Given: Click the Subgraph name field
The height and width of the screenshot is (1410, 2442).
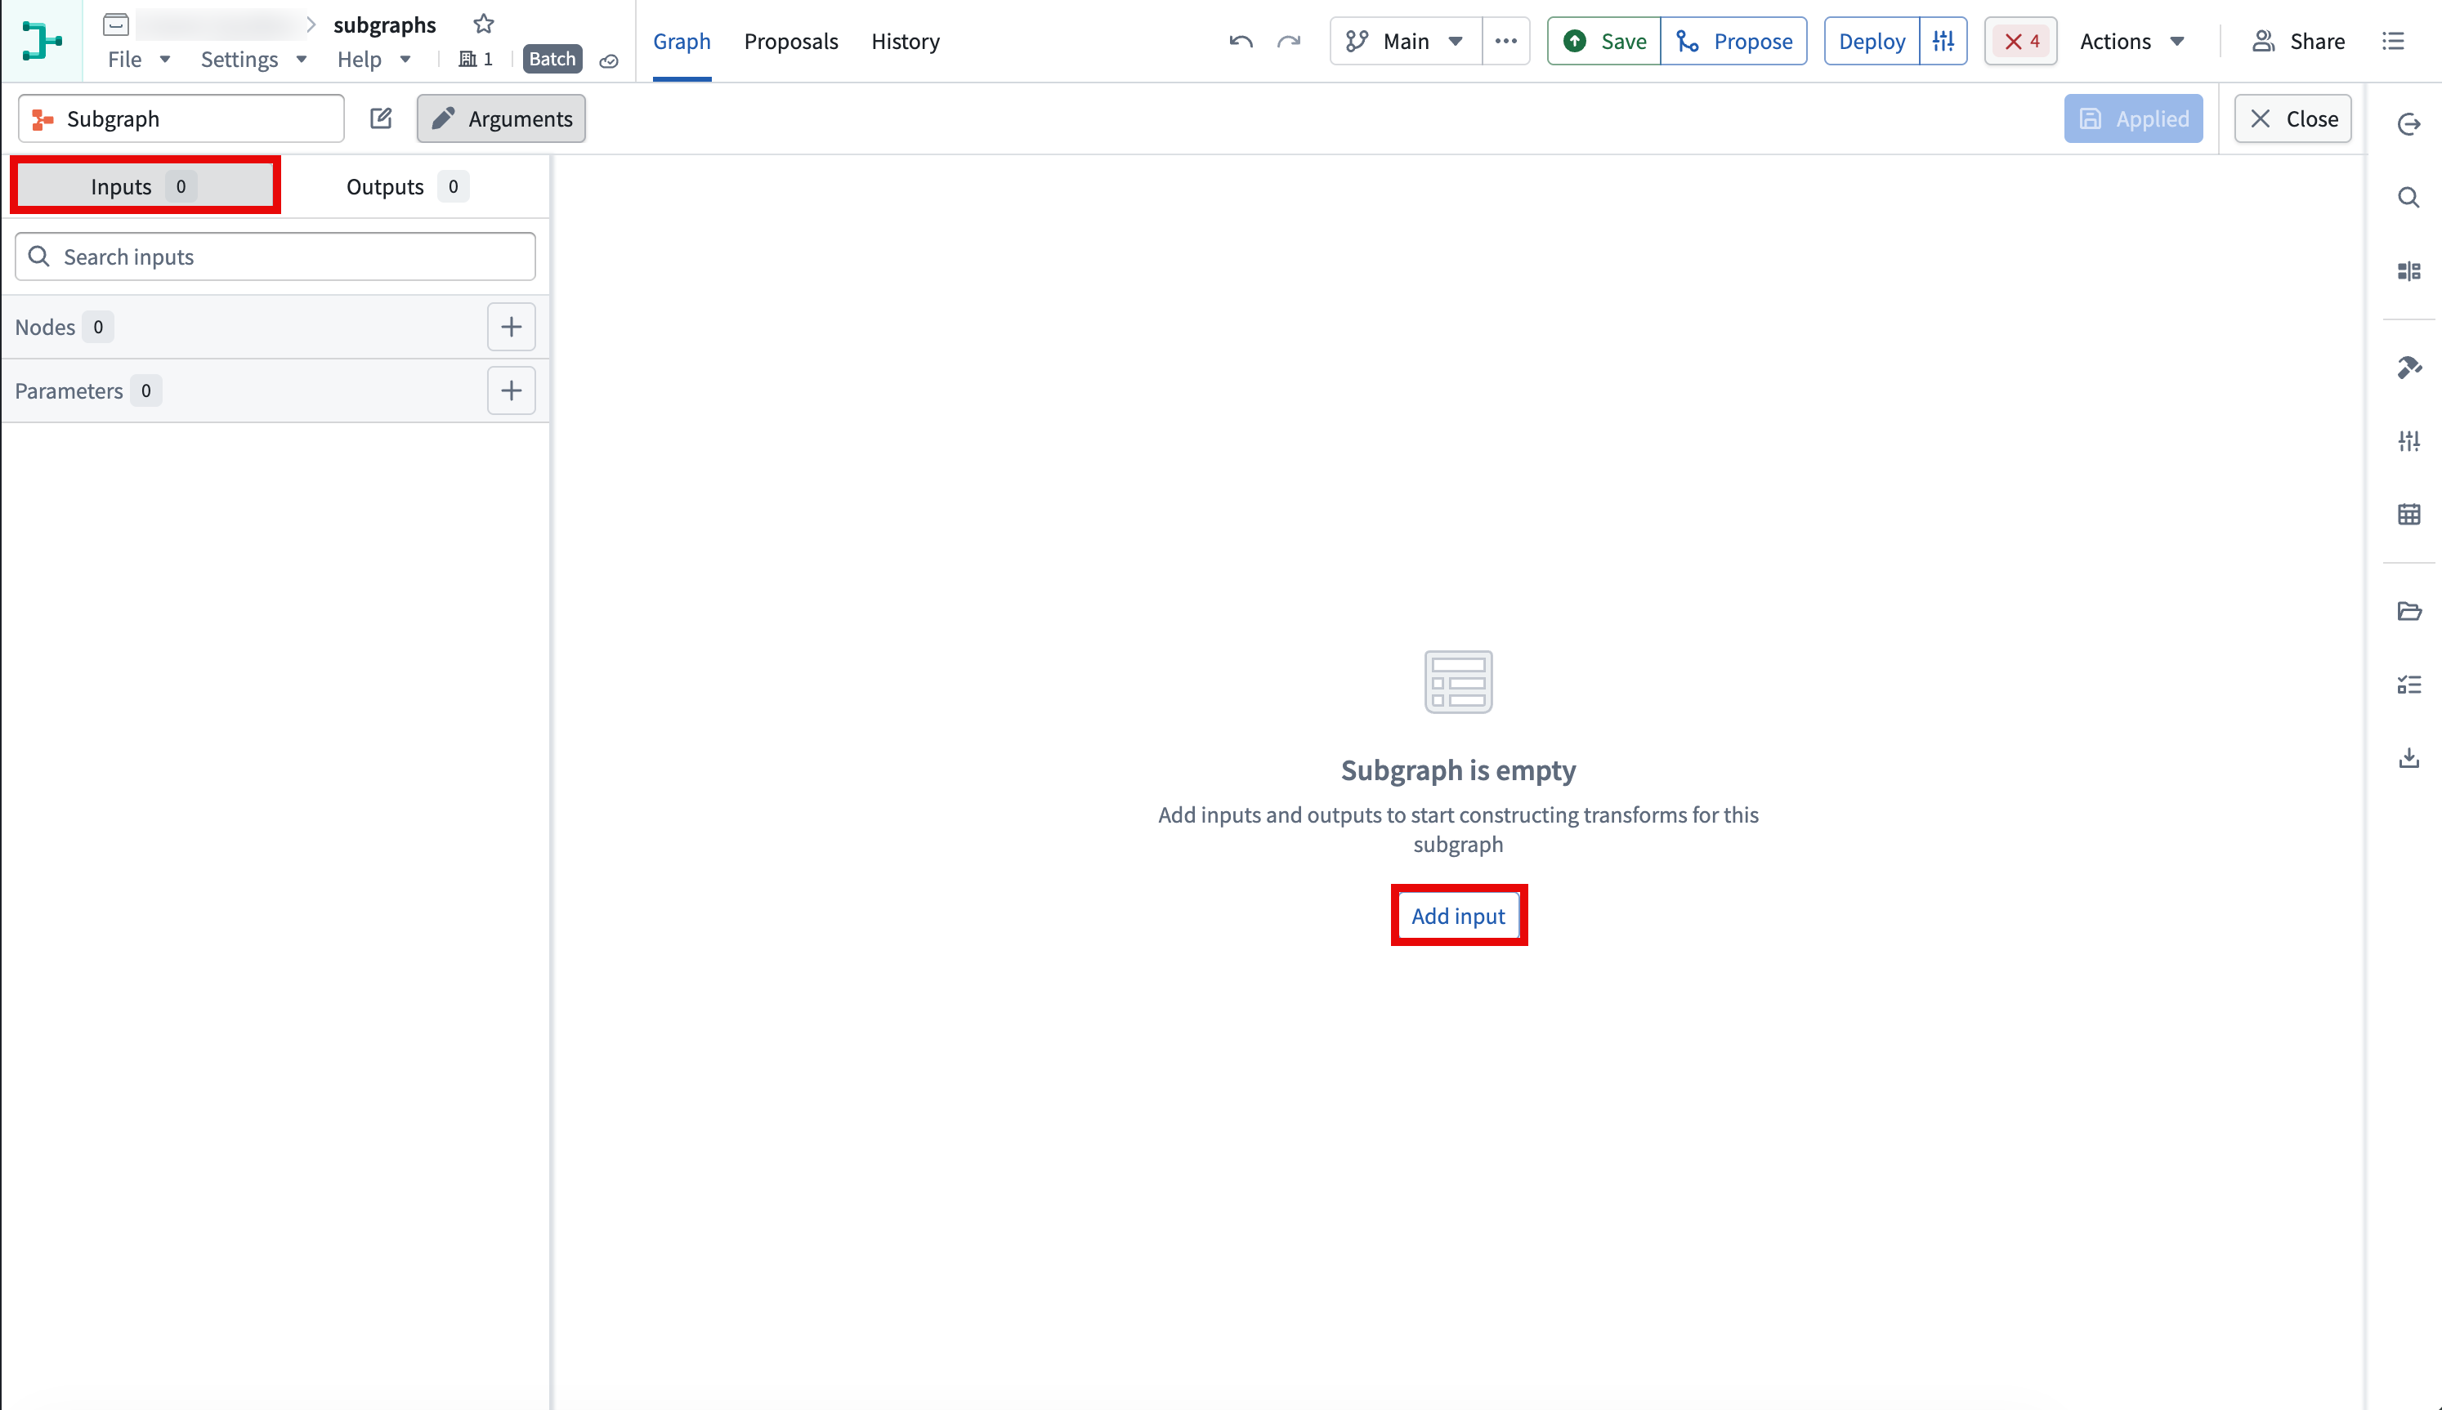Looking at the screenshot, I should click(181, 118).
